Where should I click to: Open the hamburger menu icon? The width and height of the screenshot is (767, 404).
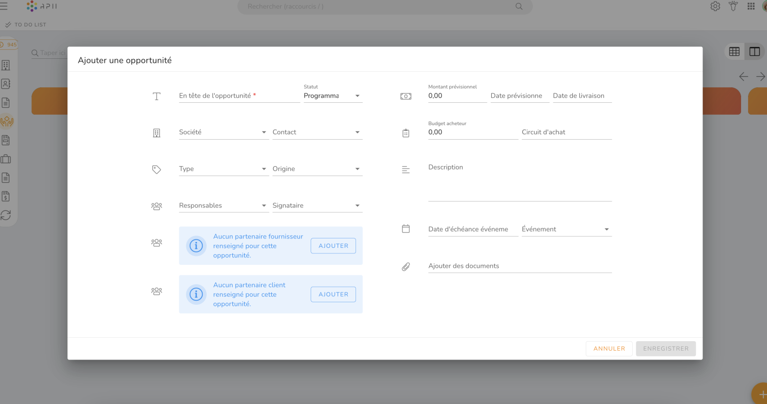(x=4, y=6)
